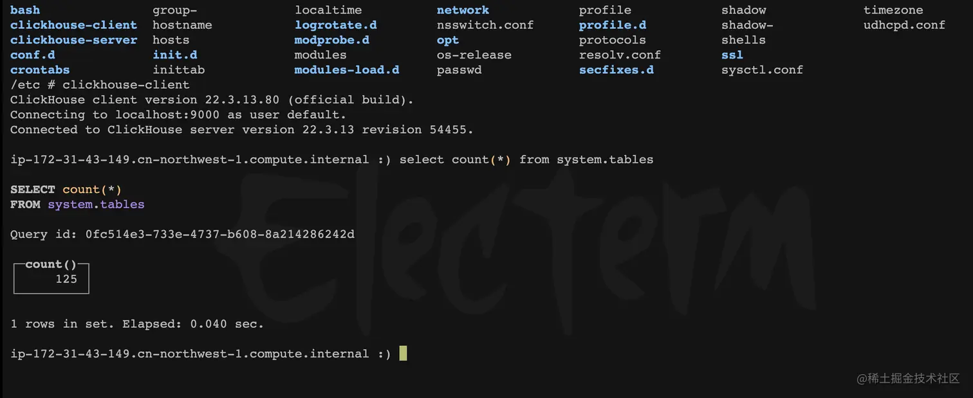This screenshot has width=973, height=398.
Task: Click the clickhouse-client directory name
Action: coord(73,25)
